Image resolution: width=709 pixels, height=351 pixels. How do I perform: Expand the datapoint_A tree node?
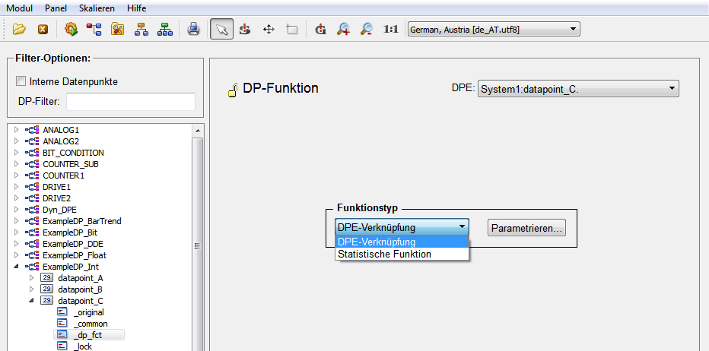[x=31, y=278]
